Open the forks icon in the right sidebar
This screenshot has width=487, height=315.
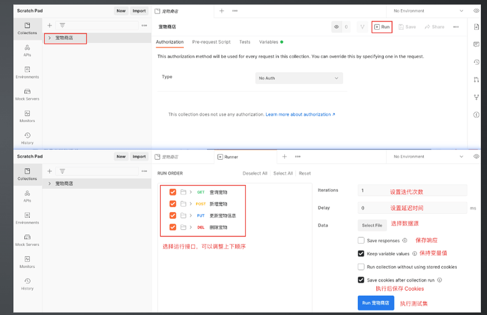(476, 97)
